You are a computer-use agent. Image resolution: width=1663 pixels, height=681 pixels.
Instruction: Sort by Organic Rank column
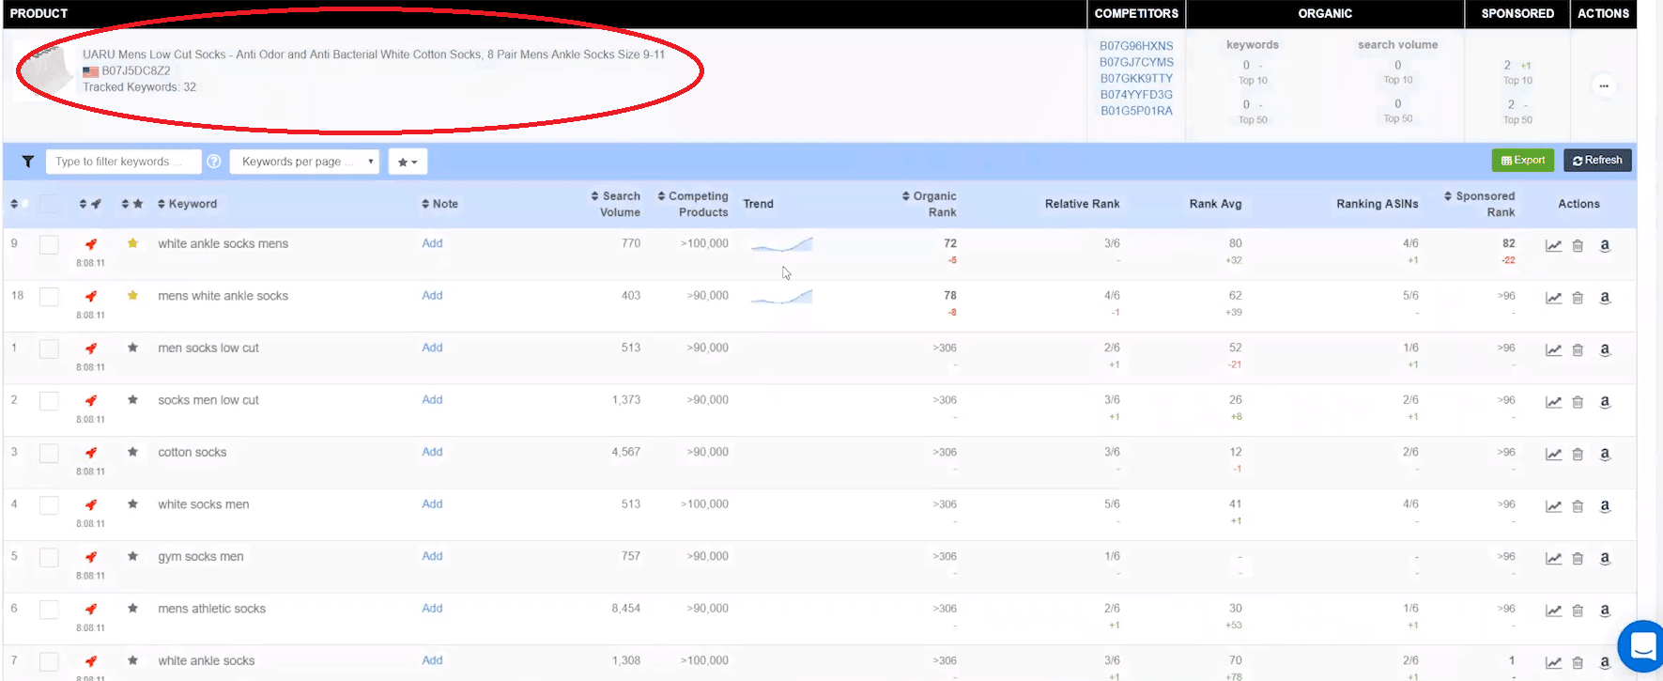[930, 204]
